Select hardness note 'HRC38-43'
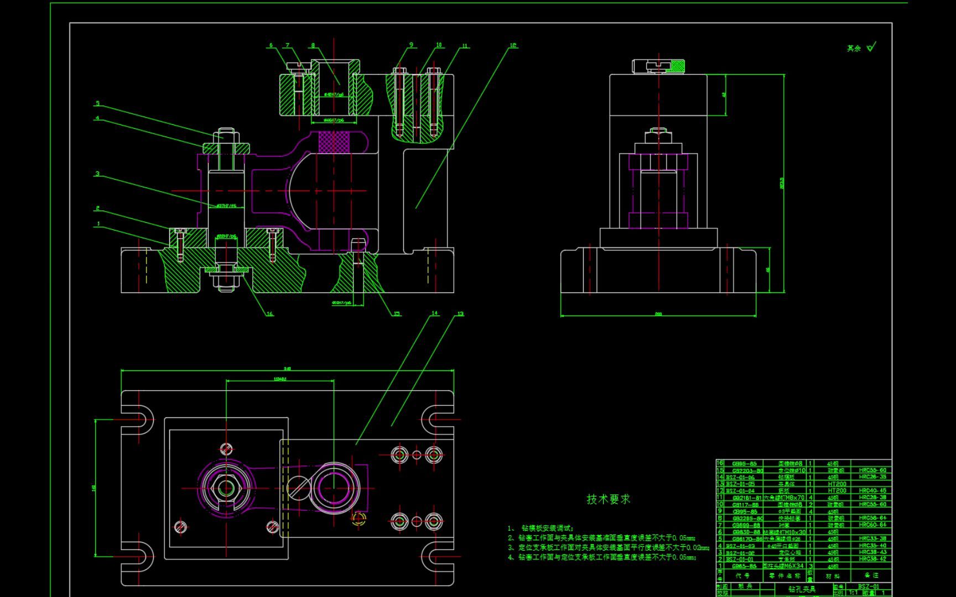 (x=873, y=552)
